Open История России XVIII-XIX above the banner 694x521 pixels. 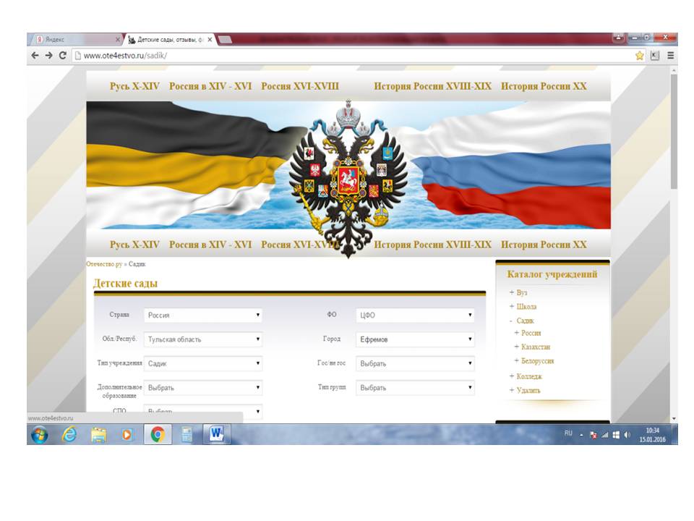432,86
